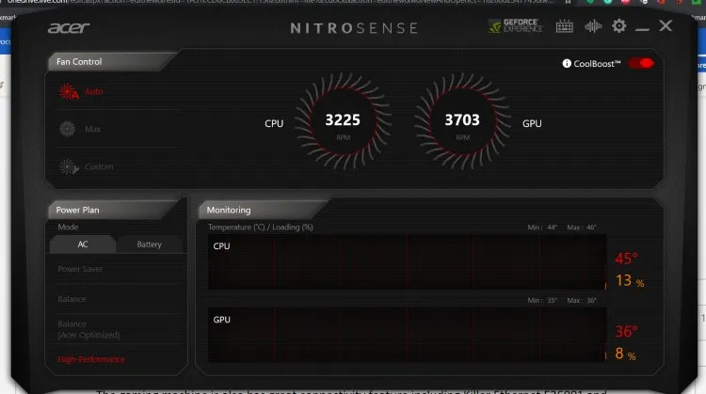706x394 pixels.
Task: Select the Max fan mode
Action: point(93,129)
